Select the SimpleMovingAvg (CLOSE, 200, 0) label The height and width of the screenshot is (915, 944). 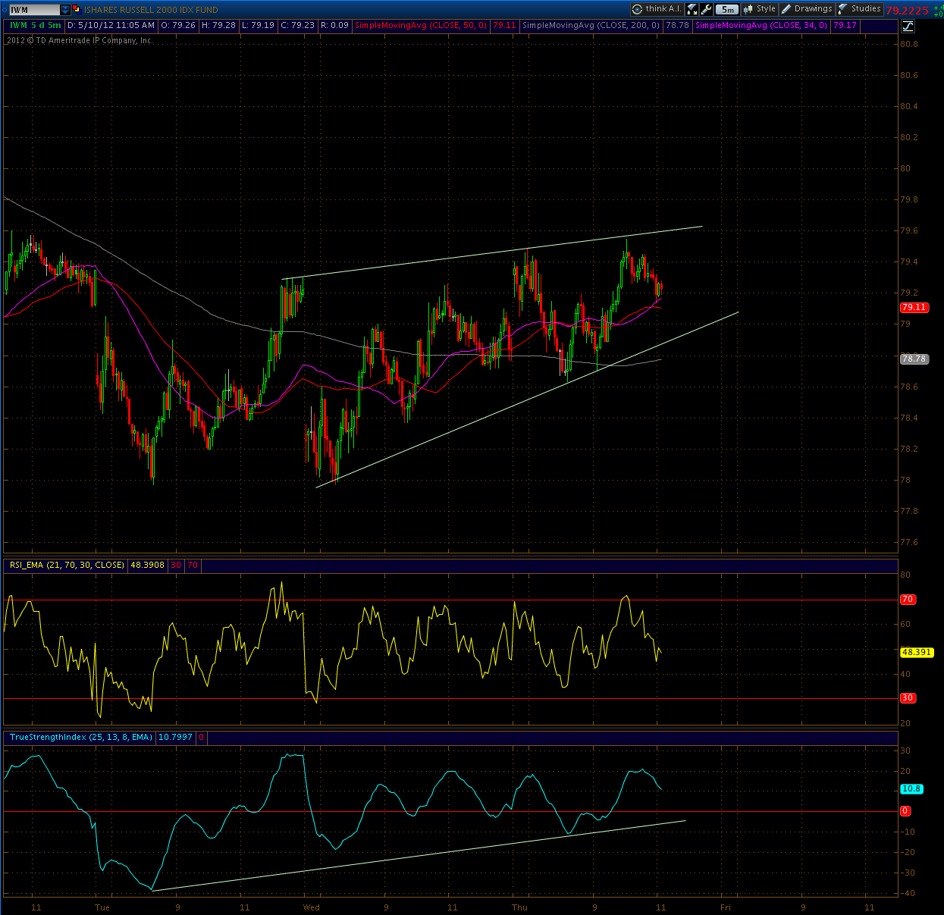coord(591,25)
